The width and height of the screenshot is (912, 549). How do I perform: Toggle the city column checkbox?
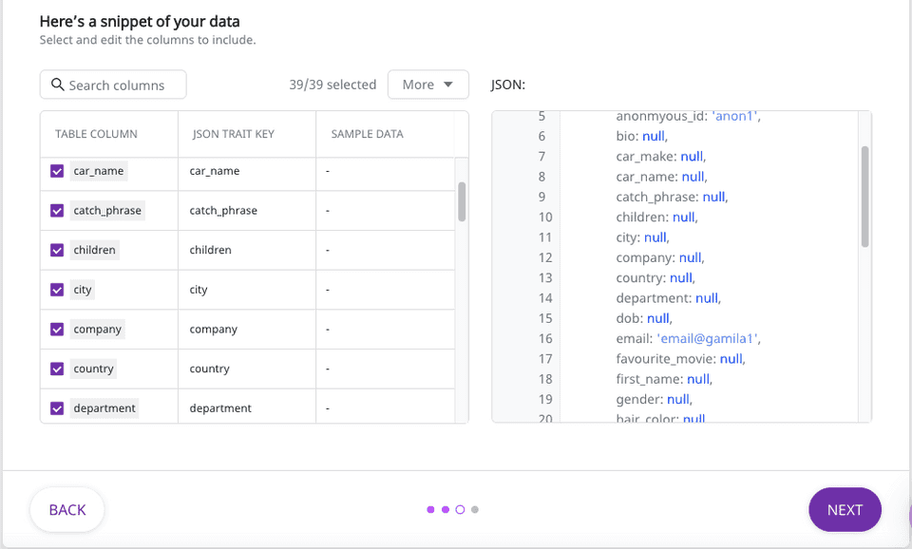pos(57,290)
